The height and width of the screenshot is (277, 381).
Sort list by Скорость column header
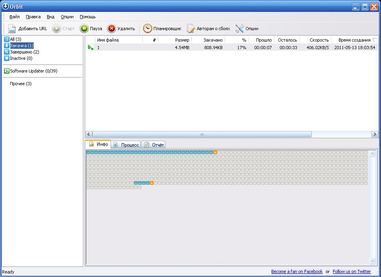(319, 40)
